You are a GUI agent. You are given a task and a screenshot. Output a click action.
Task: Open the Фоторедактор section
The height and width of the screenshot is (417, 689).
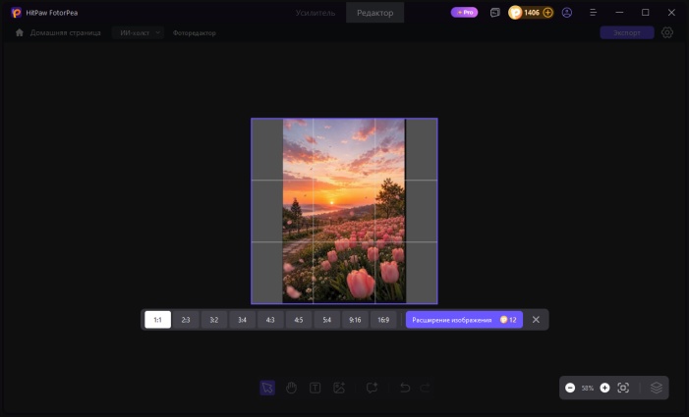point(195,33)
